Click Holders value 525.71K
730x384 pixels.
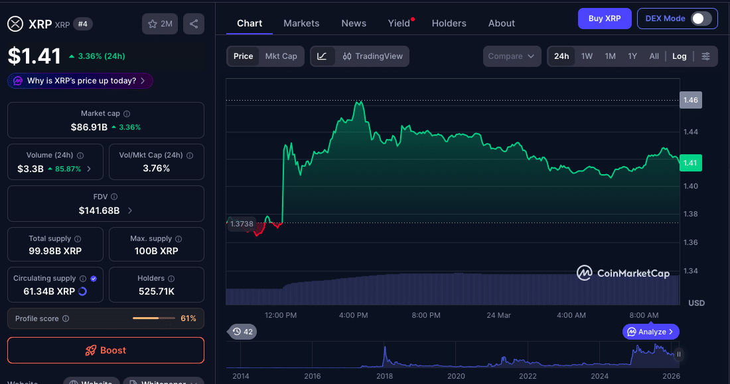[x=157, y=291]
